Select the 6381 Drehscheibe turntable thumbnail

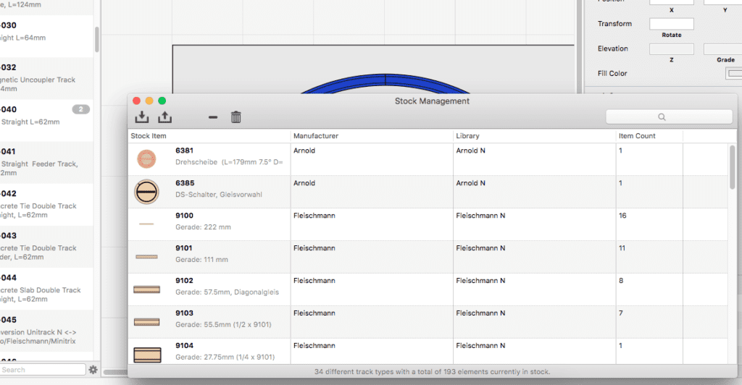click(x=146, y=158)
